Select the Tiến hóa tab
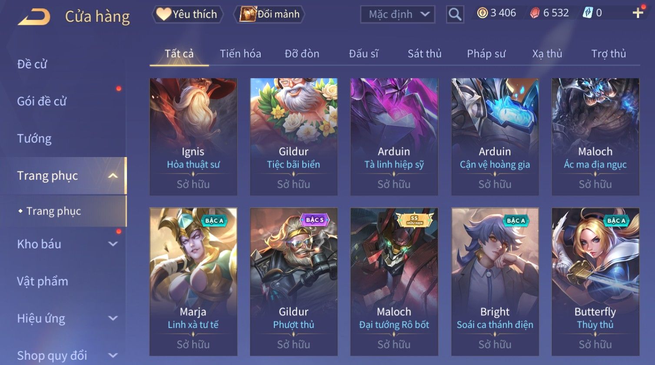The height and width of the screenshot is (365, 655). (240, 54)
